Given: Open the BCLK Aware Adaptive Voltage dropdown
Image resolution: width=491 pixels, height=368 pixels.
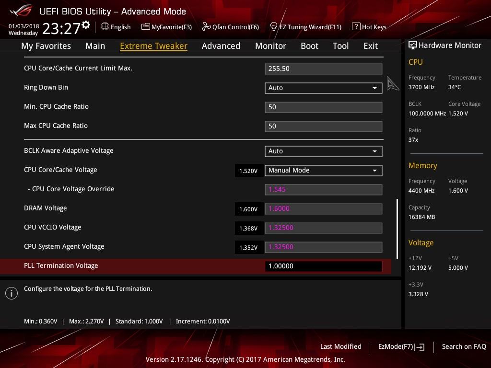Looking at the screenshot, I should point(323,151).
